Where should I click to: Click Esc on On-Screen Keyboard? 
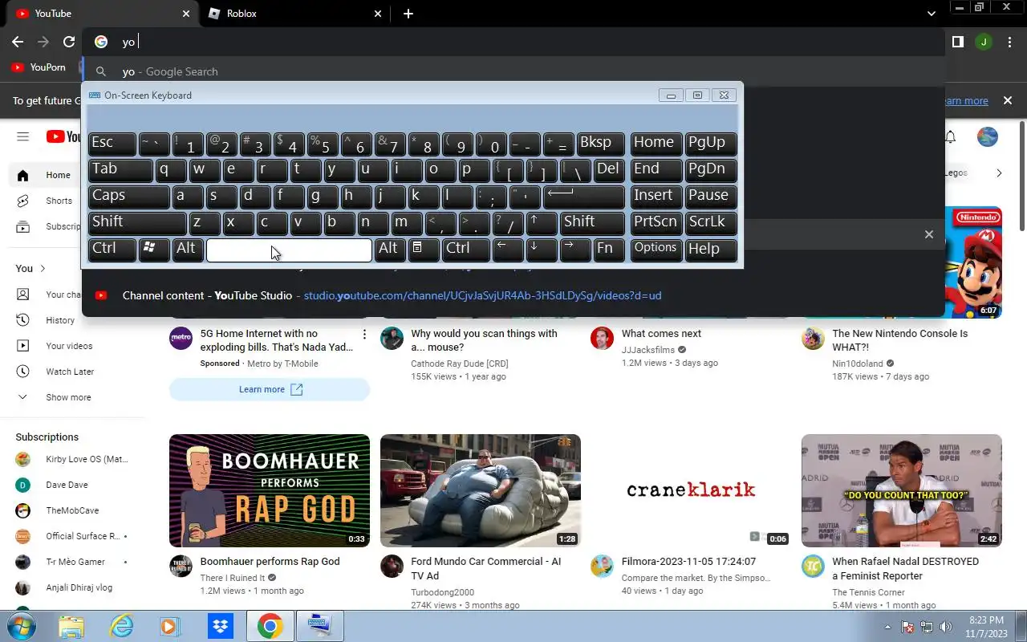click(112, 143)
